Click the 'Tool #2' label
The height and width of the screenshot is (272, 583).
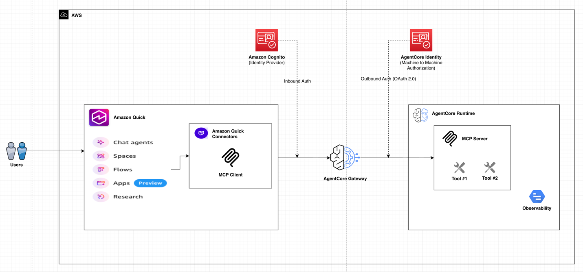pyautogui.click(x=490, y=178)
